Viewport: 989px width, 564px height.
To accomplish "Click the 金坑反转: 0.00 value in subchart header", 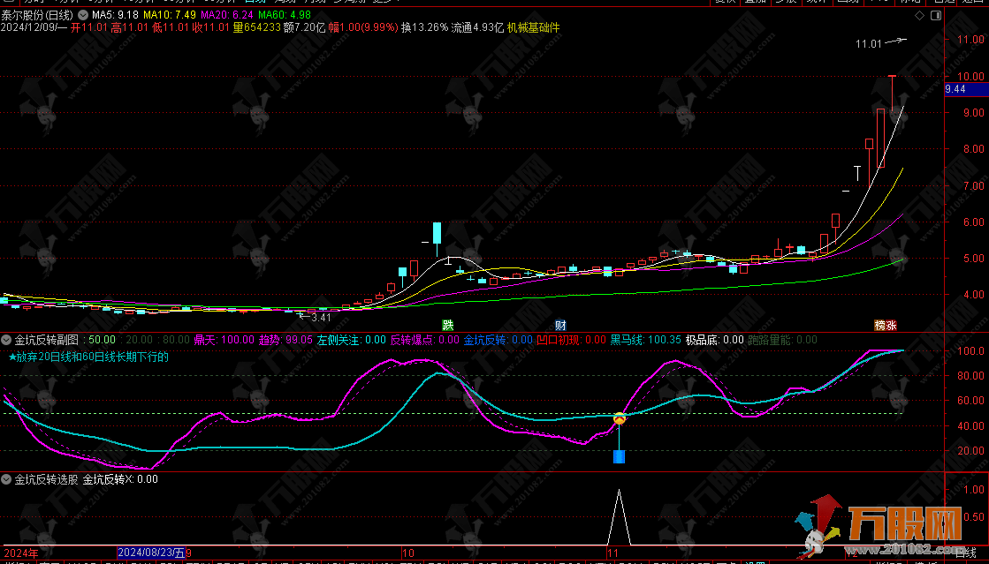I will [498, 340].
